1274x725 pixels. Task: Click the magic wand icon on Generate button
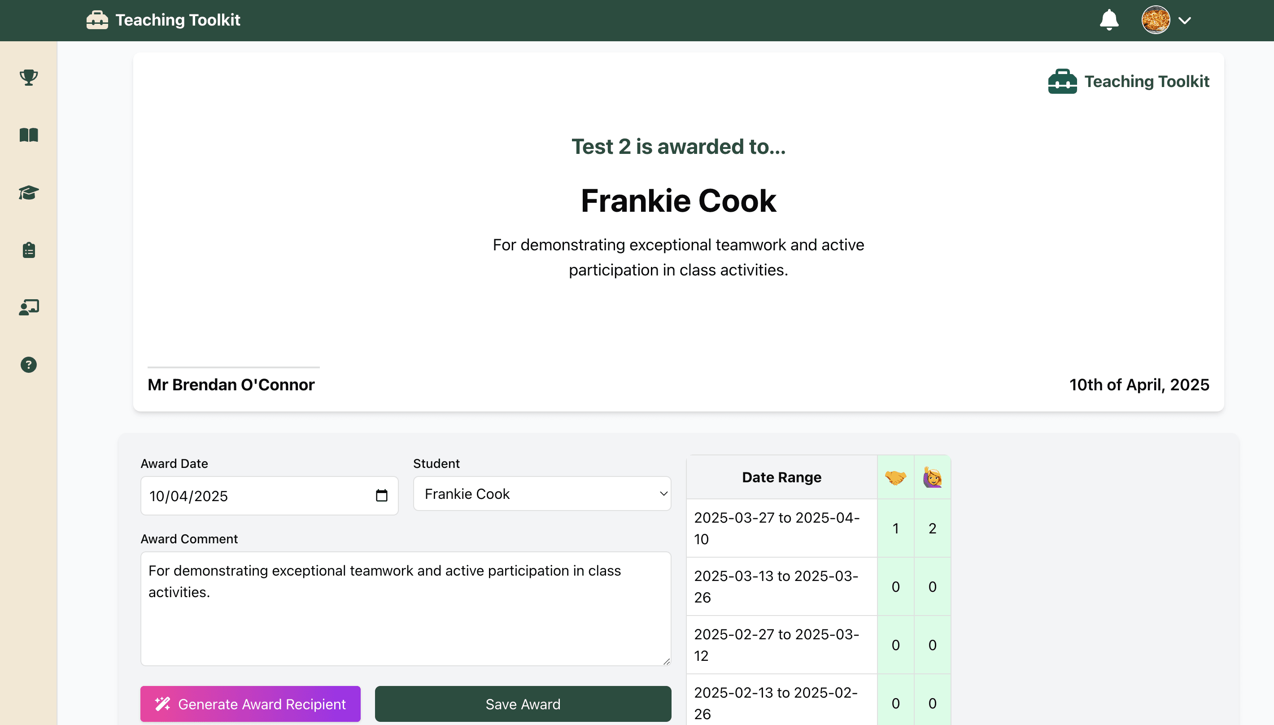point(162,704)
